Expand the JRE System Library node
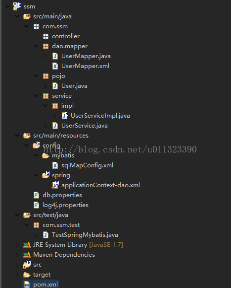231x288 pixels. pyautogui.click(x=17, y=245)
